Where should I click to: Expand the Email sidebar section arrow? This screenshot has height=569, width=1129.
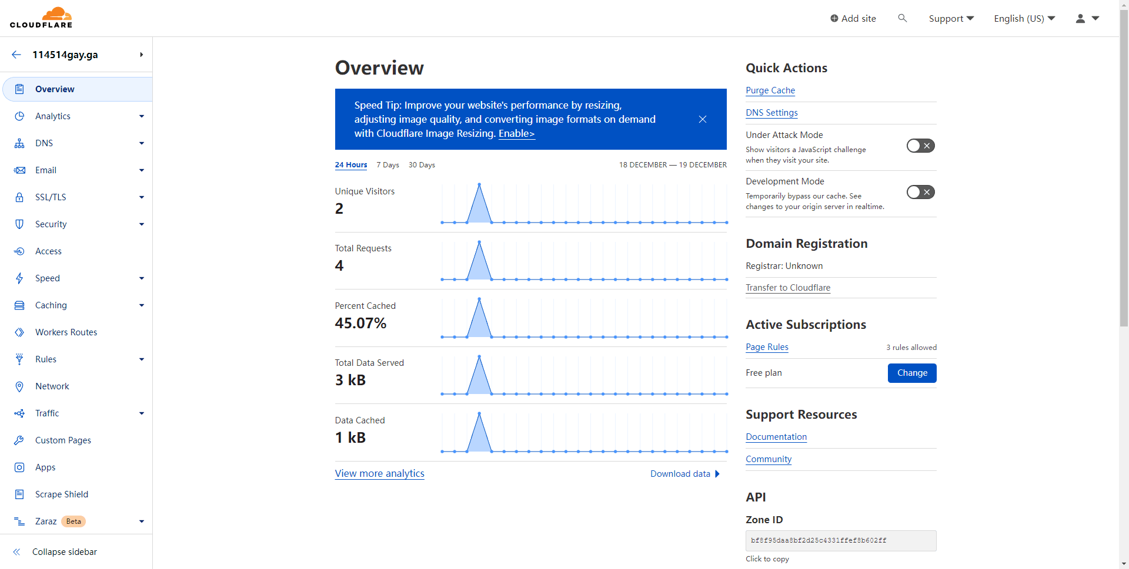pyautogui.click(x=142, y=170)
